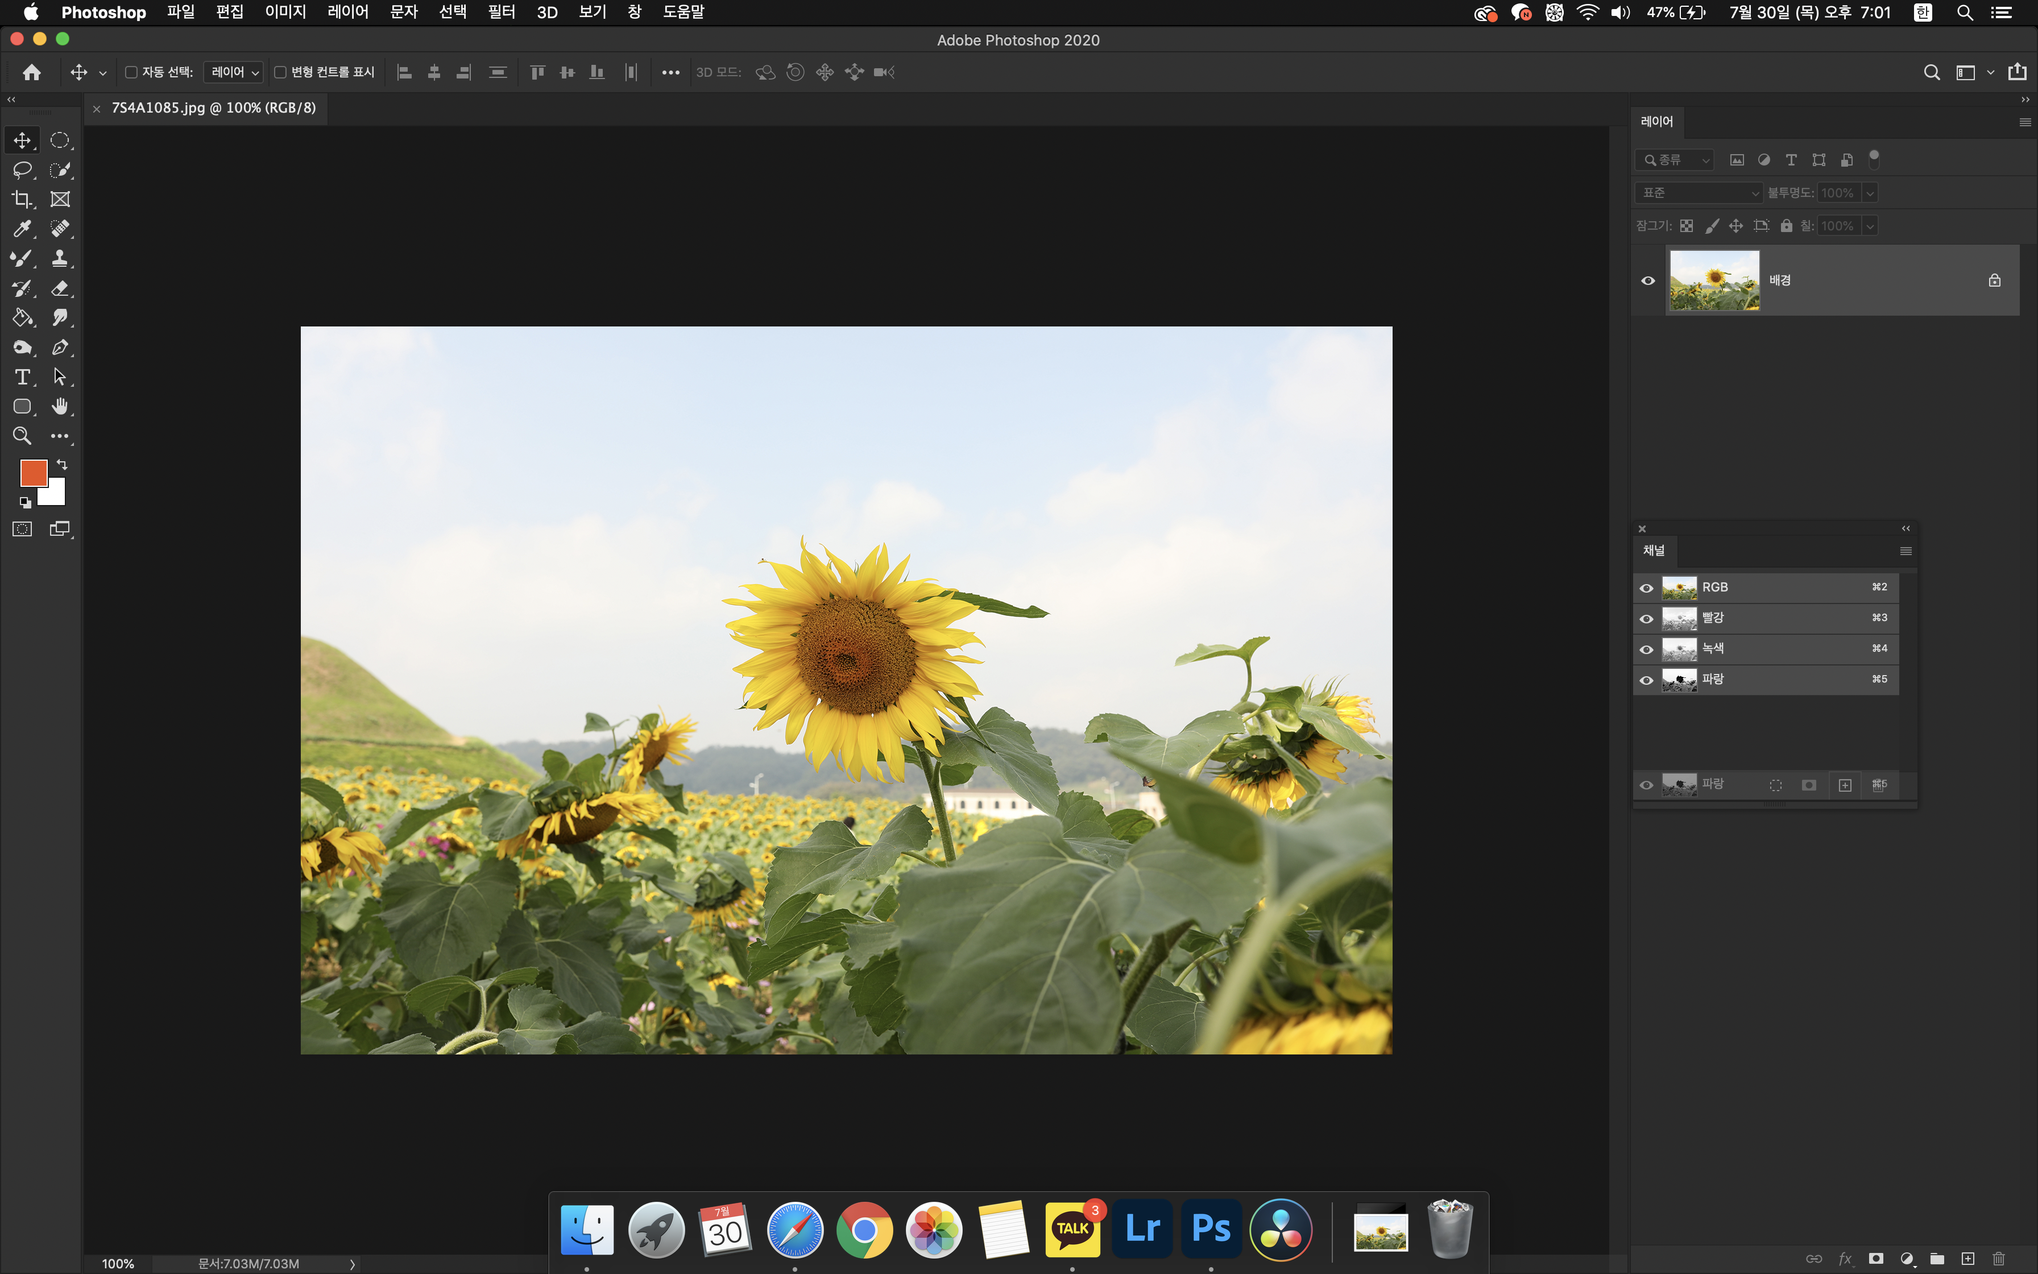
Task: Select the Horizontal Type tool
Action: [22, 377]
